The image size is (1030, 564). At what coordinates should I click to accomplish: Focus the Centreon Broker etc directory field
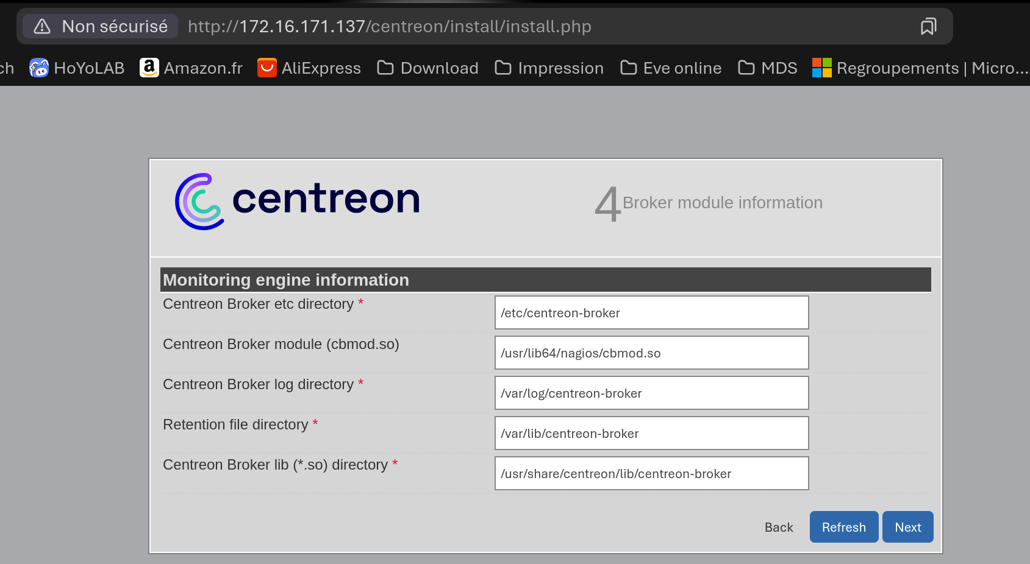[x=651, y=312]
